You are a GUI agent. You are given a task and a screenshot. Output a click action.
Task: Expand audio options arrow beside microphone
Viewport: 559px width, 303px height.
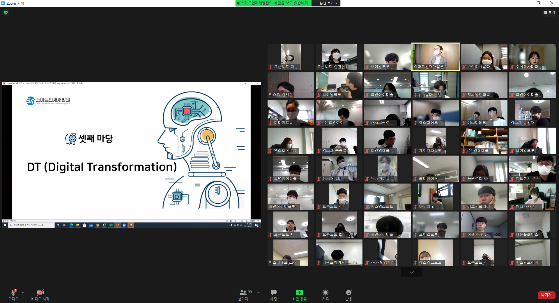coord(23,293)
